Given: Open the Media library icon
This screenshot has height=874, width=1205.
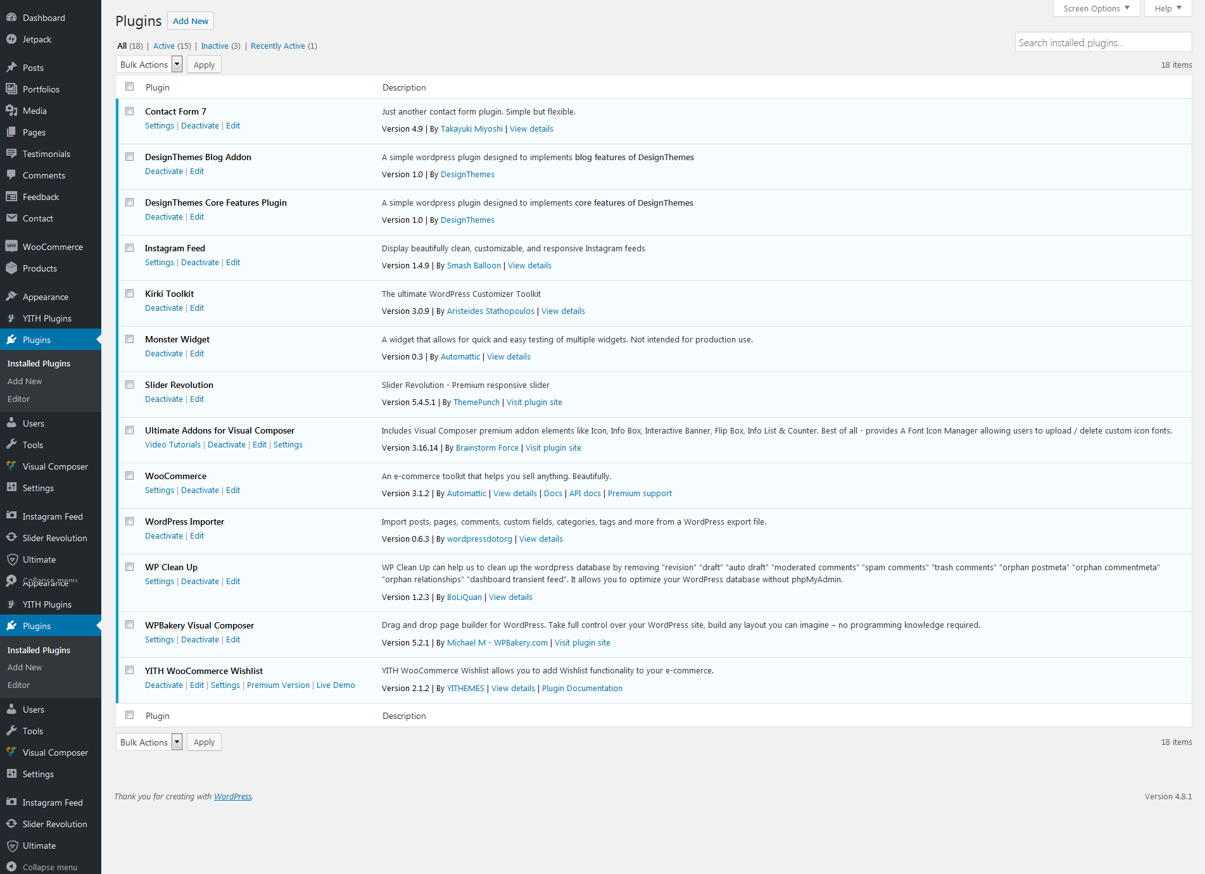Looking at the screenshot, I should point(11,111).
